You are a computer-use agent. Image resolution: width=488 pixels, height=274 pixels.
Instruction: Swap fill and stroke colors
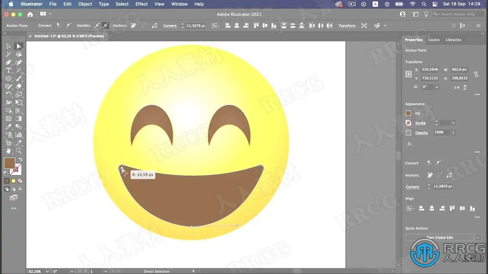[x=20, y=159]
